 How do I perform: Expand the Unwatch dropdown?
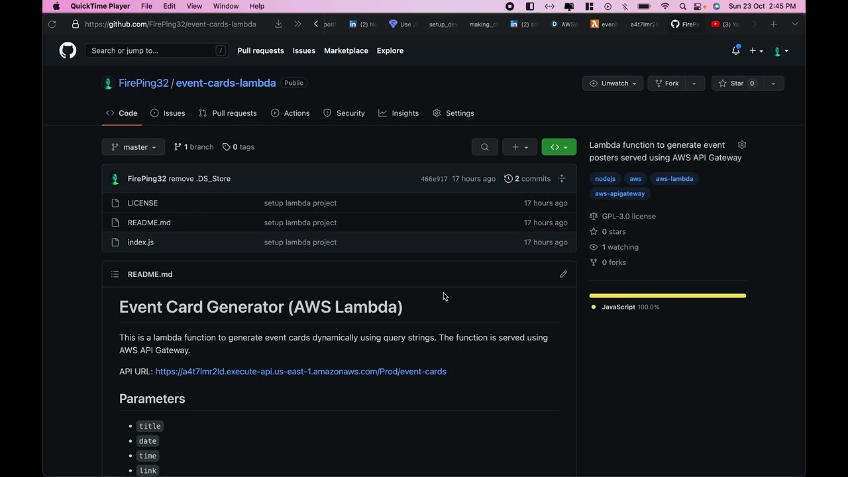coord(613,83)
